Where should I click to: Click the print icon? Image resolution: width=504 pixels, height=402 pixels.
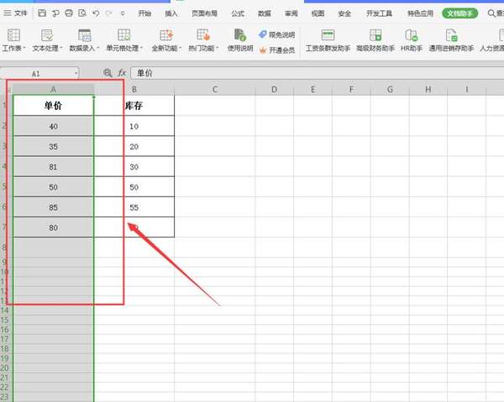(x=69, y=13)
